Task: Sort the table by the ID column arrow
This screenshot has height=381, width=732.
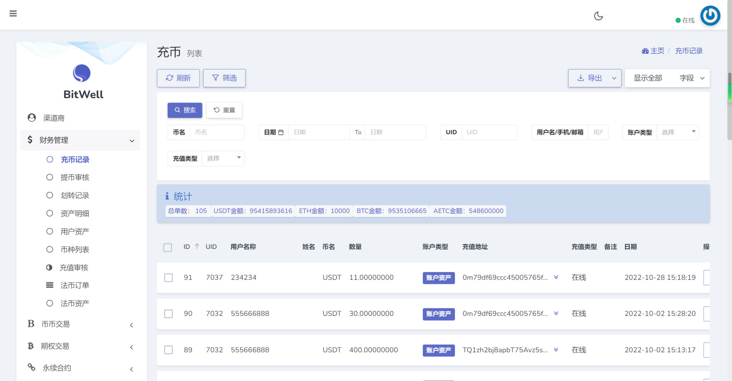Action: [197, 246]
